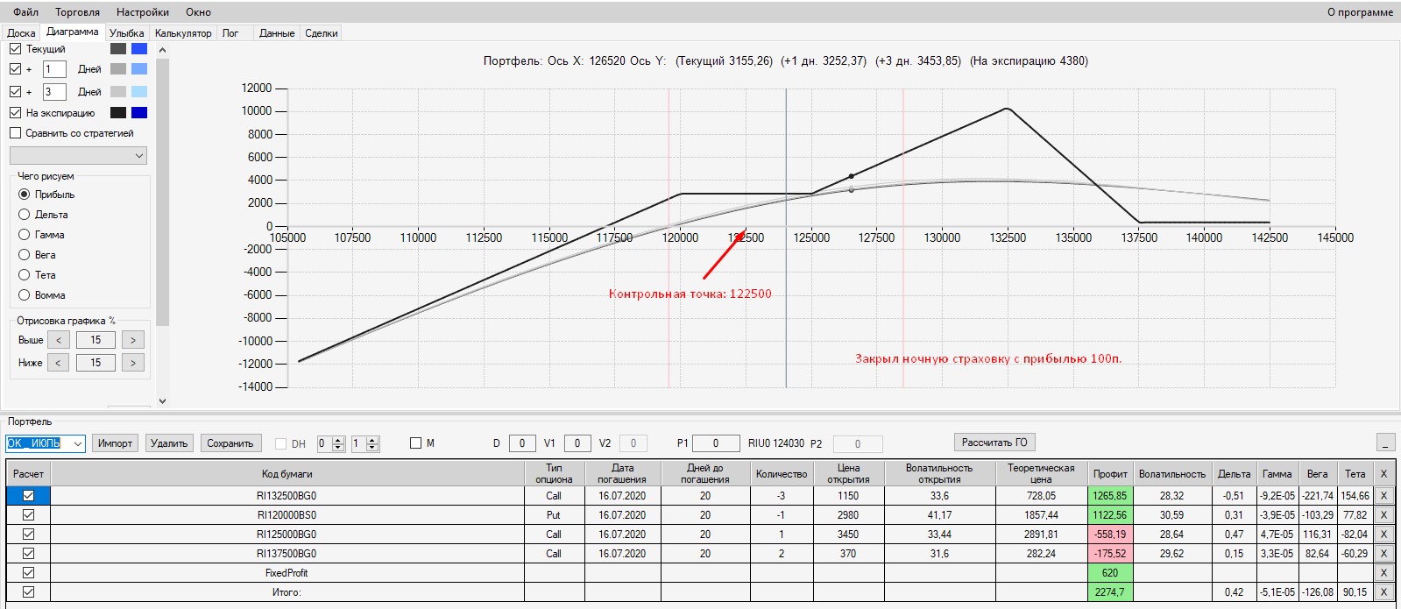The height and width of the screenshot is (609, 1401).
Task: Toggle Текущий chart line checkbox
Action: pos(15,49)
